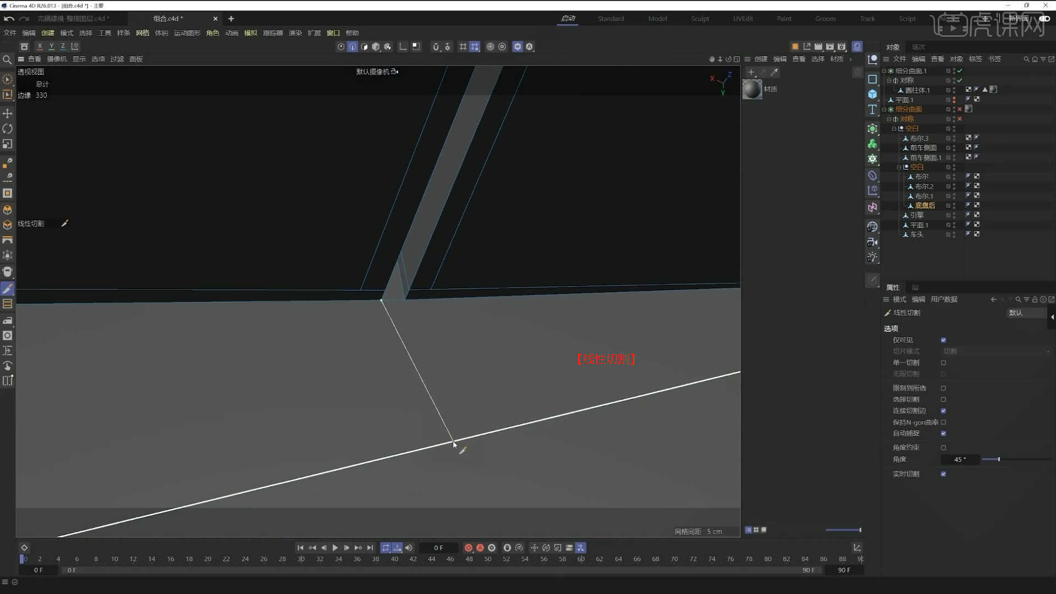
Task: Click the record active objects button
Action: [x=468, y=548]
